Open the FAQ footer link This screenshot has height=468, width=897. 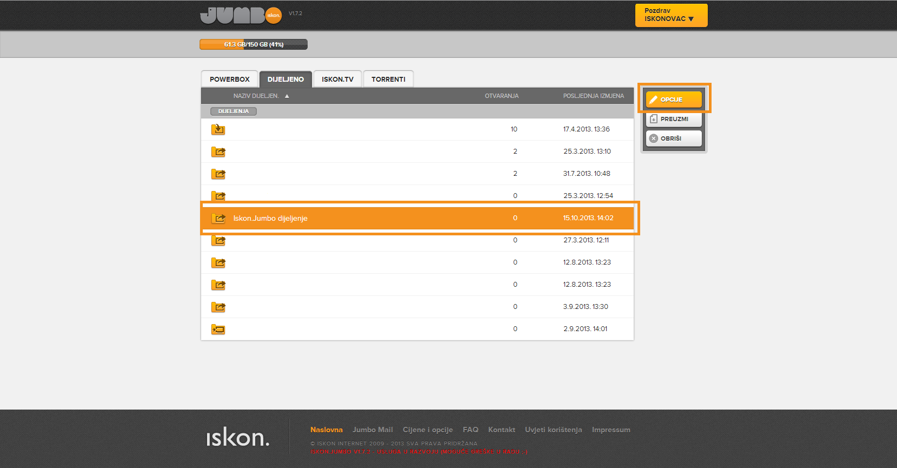470,430
